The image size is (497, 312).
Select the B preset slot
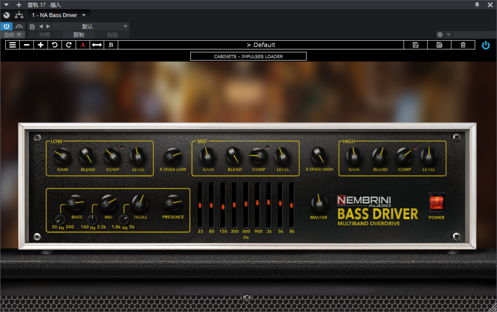click(x=111, y=45)
